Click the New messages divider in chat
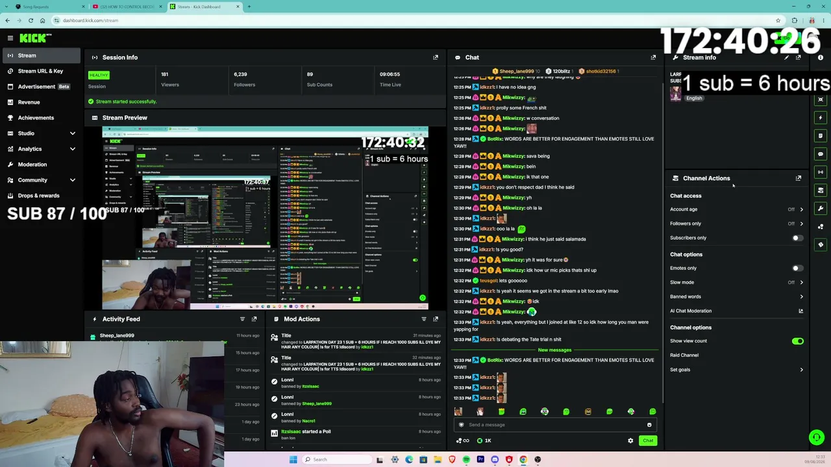The width and height of the screenshot is (831, 467). click(x=554, y=350)
